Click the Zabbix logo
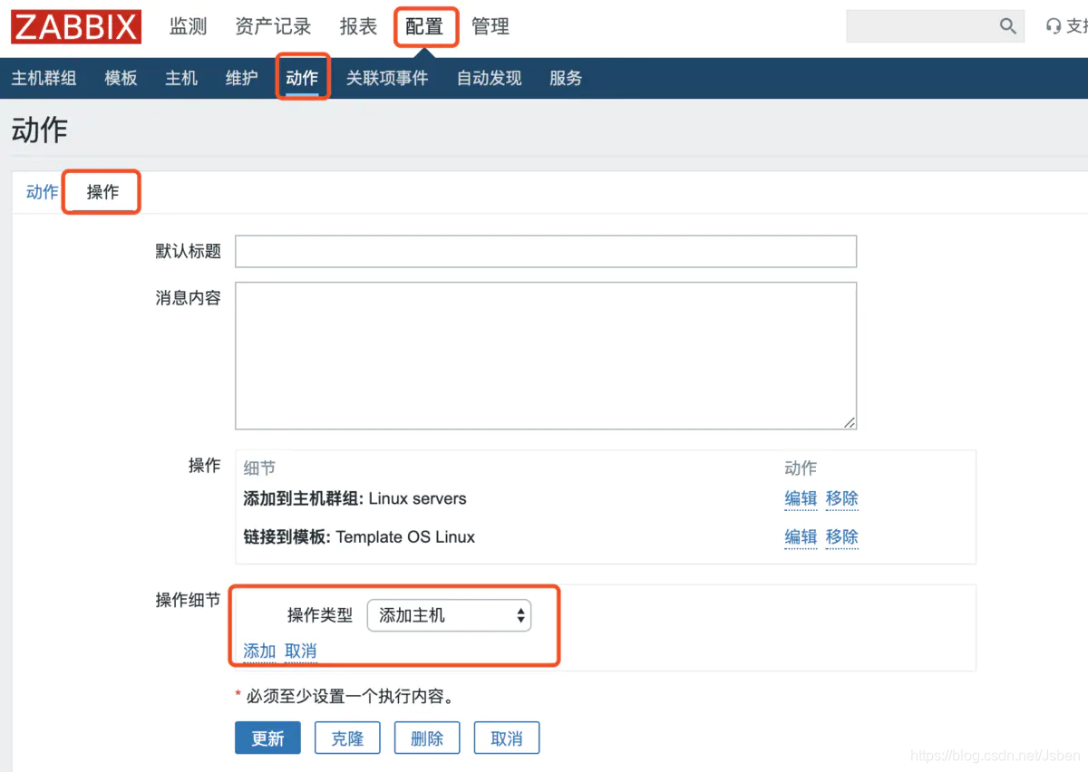 76,27
